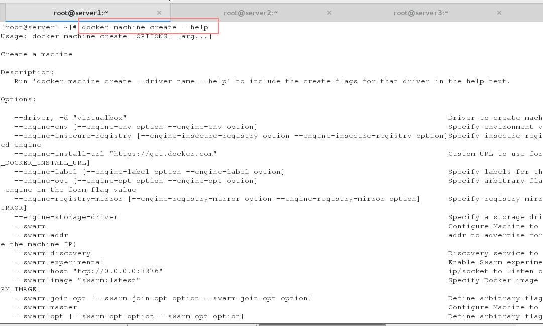The height and width of the screenshot is (326, 543).
Task: Switch to the root@server3 terminal tab
Action: click(421, 13)
